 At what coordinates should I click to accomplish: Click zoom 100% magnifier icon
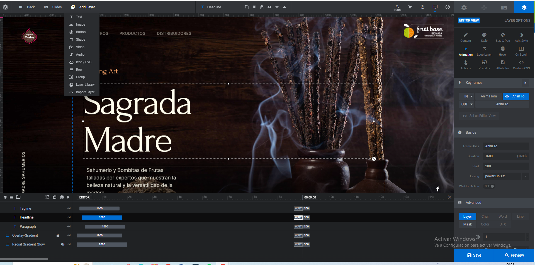pos(397,8)
